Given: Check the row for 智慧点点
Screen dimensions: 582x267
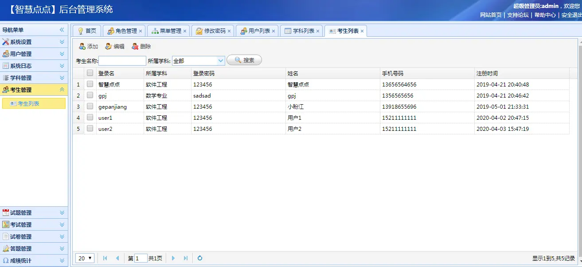Looking at the screenshot, I should point(90,84).
